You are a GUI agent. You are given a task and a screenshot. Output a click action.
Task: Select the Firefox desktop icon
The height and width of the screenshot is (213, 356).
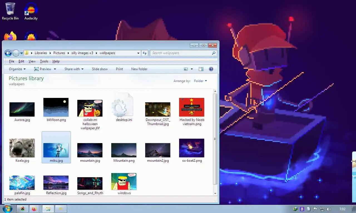coord(10,36)
